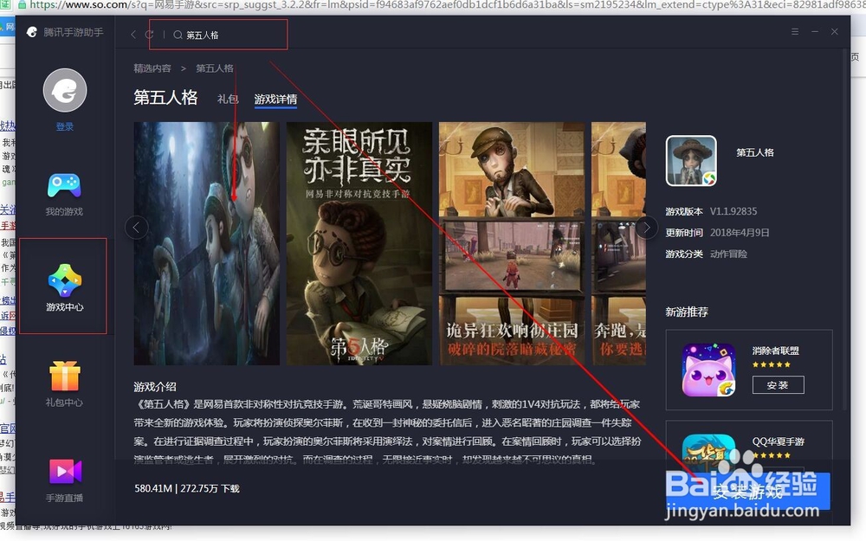The width and height of the screenshot is (866, 541).
Task: Click the category text 动作冒险
Action: click(728, 254)
